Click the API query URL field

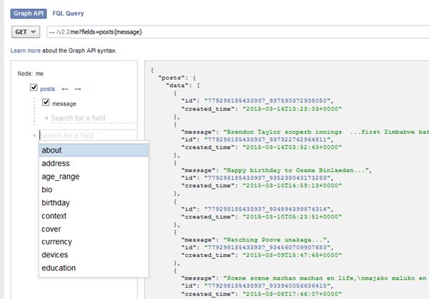(x=235, y=32)
